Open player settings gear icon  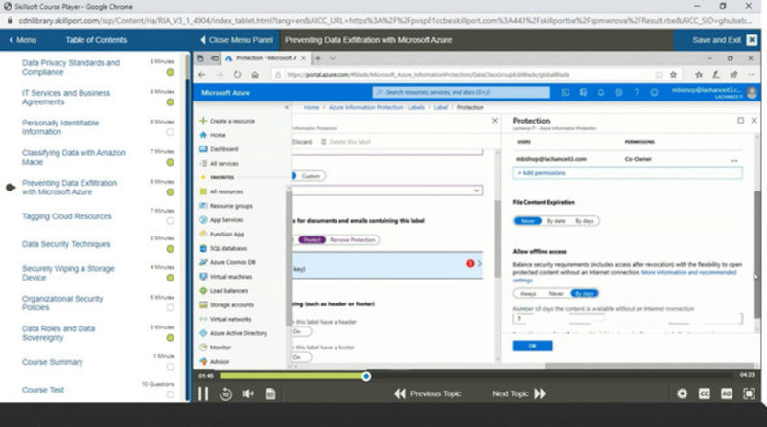[682, 393]
